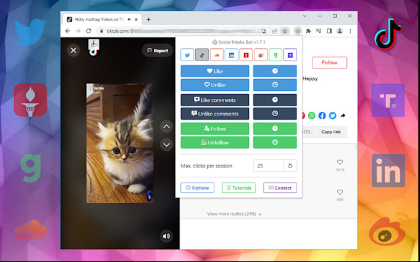Go forward in the browser

pyautogui.click(x=78, y=31)
